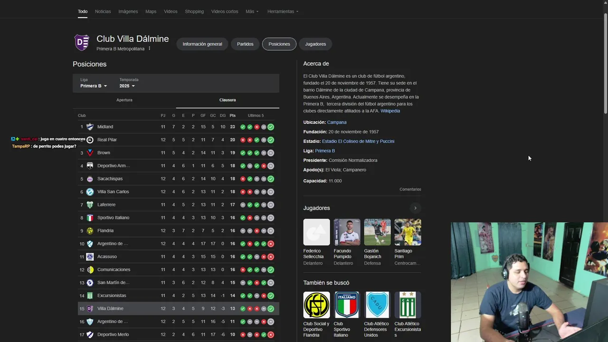Click the Todo search tab

pyautogui.click(x=83, y=11)
